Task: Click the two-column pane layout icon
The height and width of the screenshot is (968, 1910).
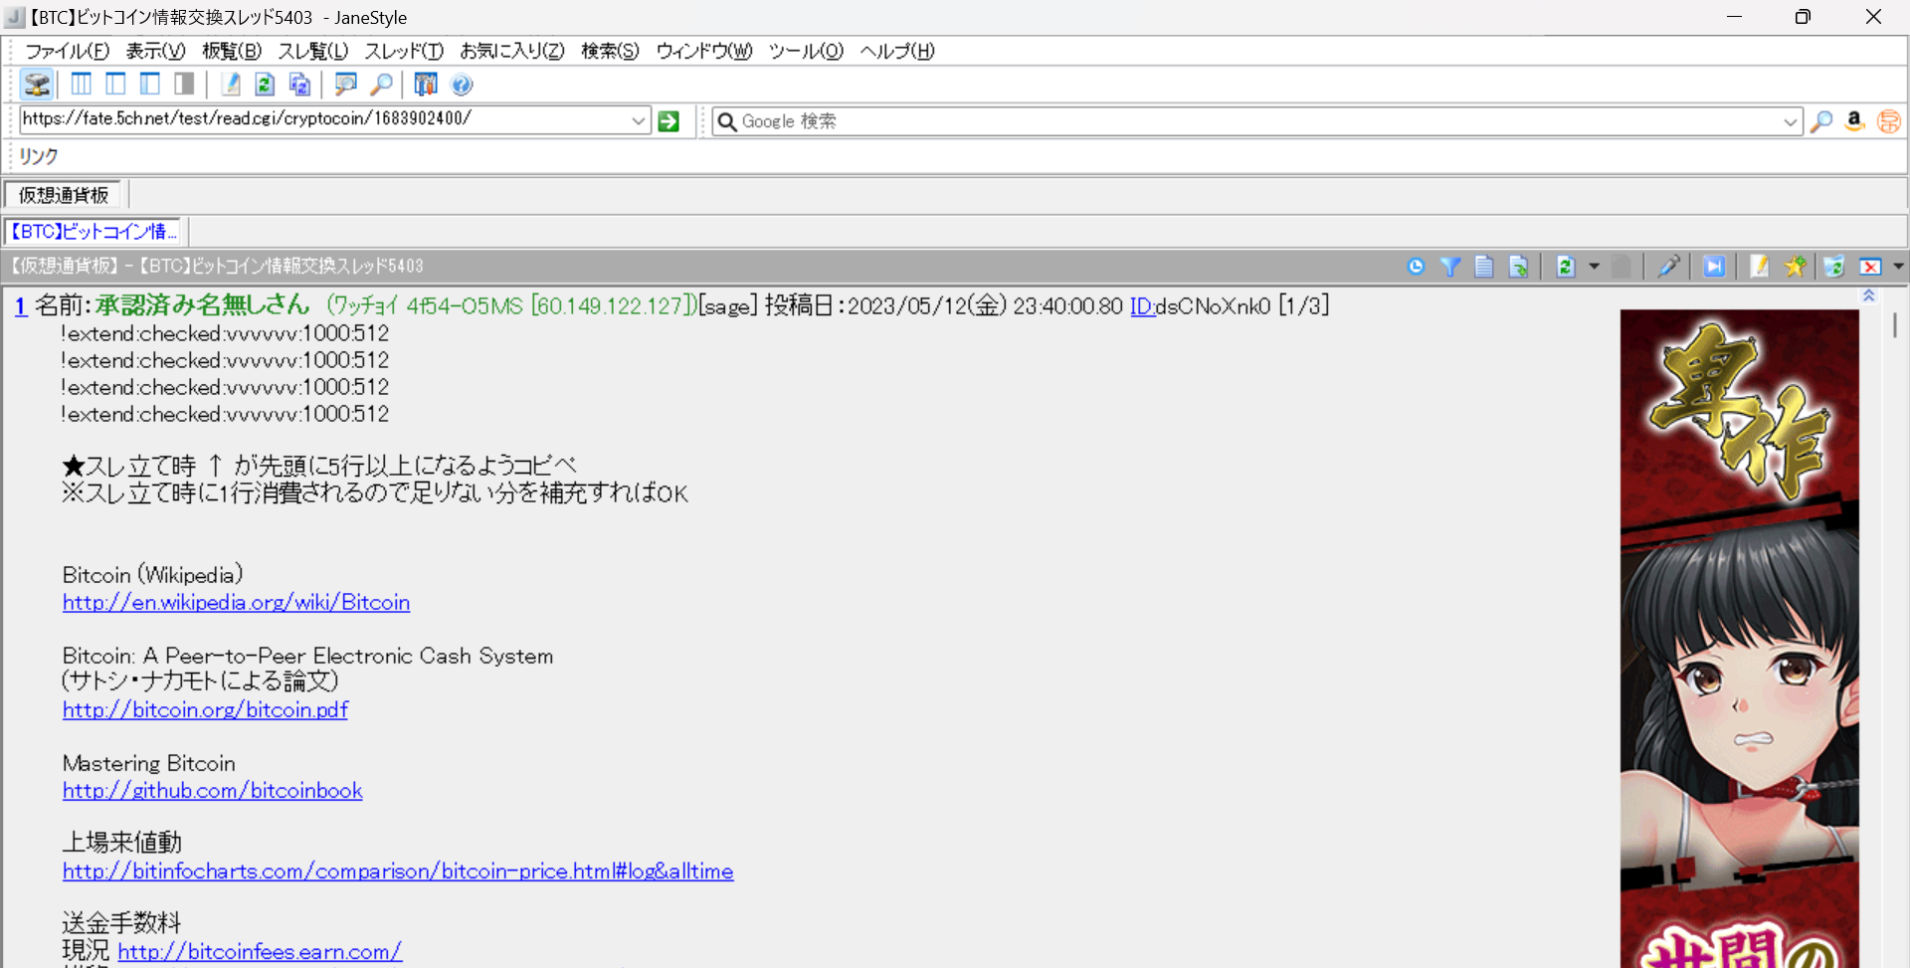Action: (115, 85)
